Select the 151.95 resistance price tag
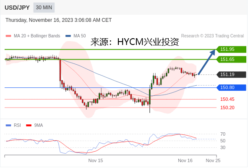The height and width of the screenshot is (168, 248). (x=231, y=49)
